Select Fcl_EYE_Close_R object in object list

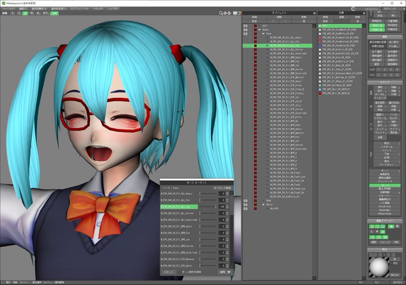click(x=287, y=89)
